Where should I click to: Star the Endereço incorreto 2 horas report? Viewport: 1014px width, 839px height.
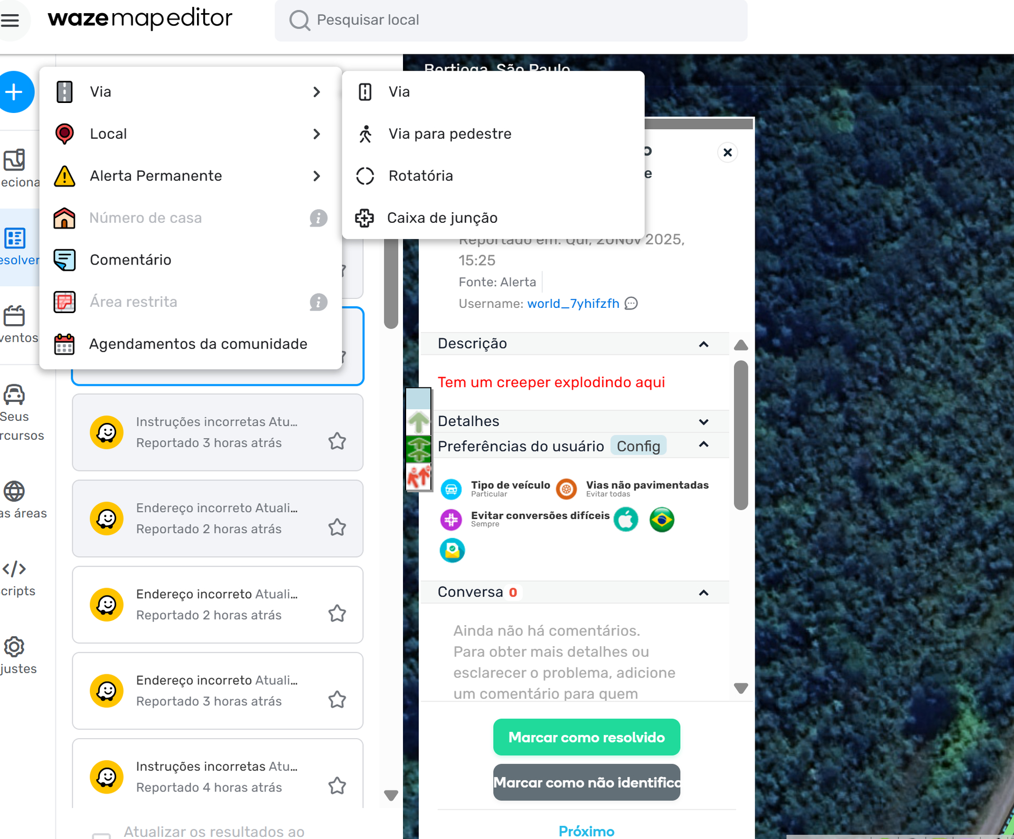(x=337, y=527)
